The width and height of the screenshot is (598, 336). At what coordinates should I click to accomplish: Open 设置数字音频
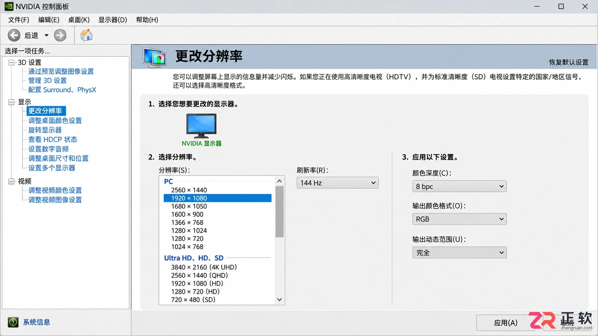tap(49, 149)
